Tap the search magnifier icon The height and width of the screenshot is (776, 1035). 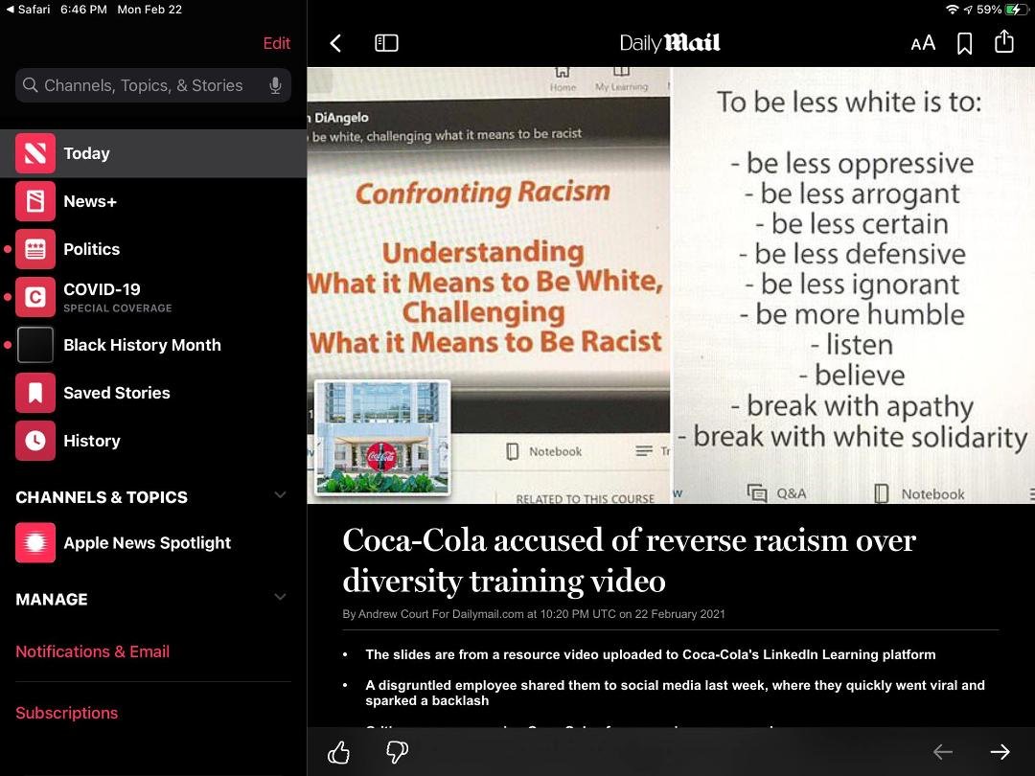(30, 85)
